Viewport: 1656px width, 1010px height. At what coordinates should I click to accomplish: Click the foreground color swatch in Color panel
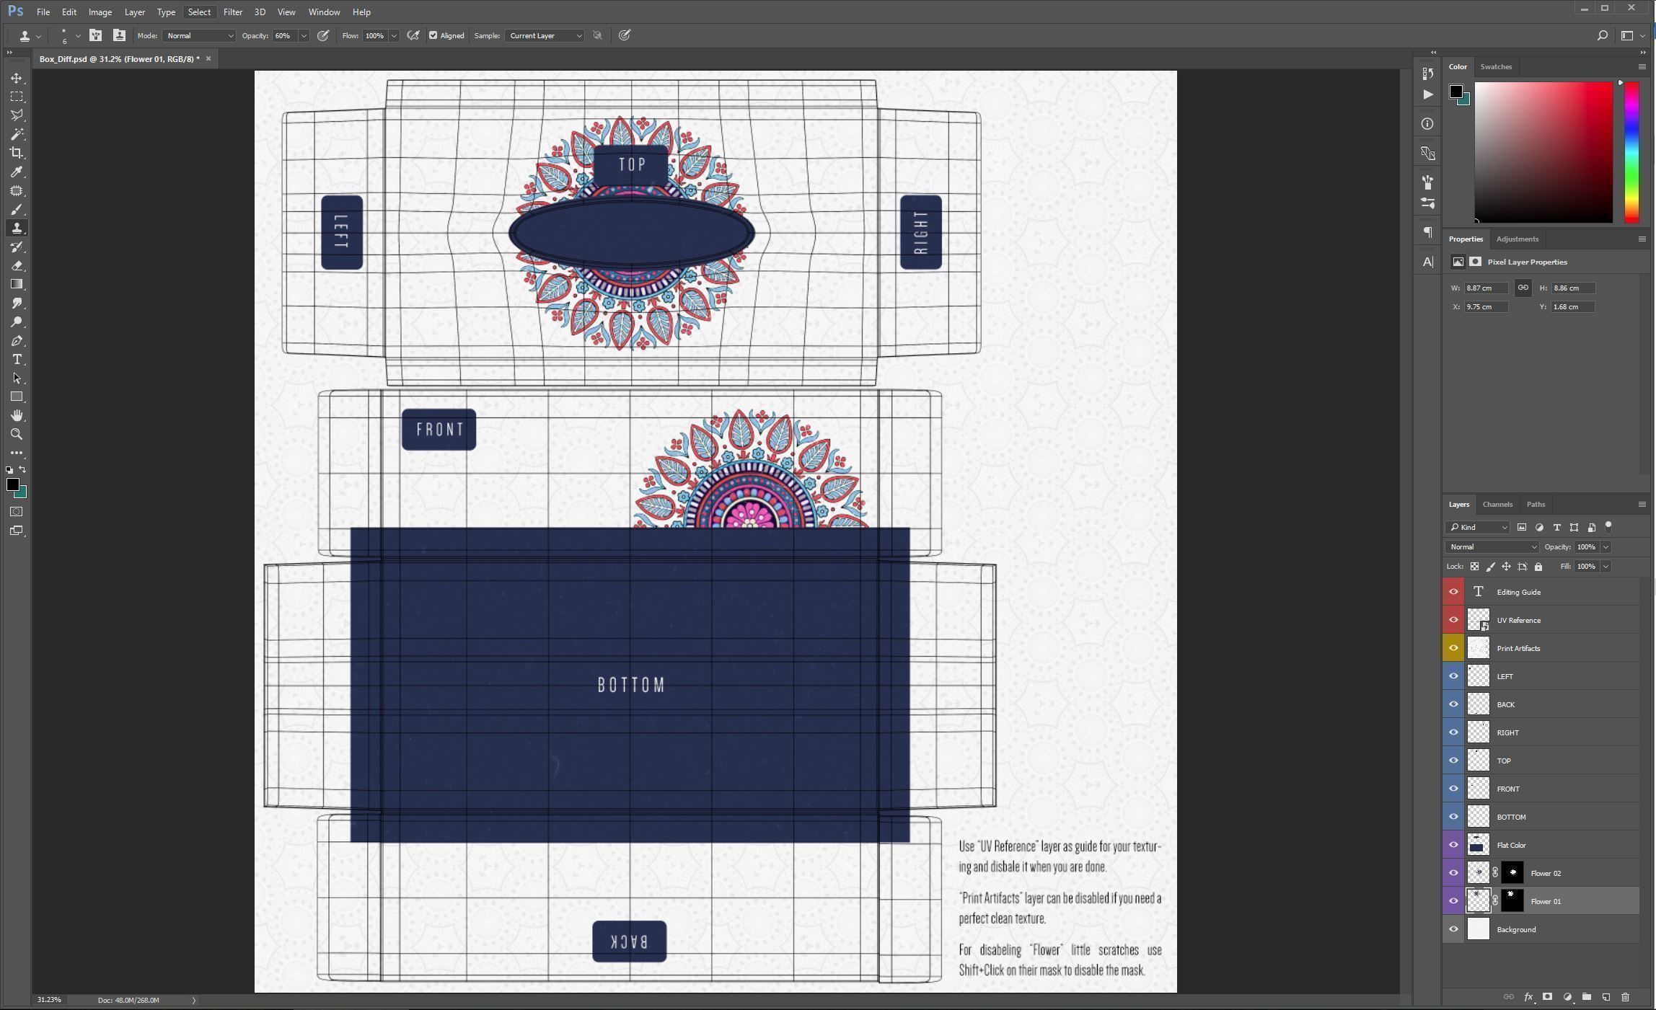point(1455,92)
